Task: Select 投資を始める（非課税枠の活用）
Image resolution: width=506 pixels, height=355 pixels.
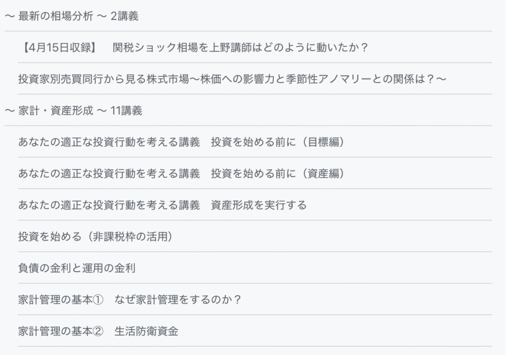Action: click(x=255, y=236)
